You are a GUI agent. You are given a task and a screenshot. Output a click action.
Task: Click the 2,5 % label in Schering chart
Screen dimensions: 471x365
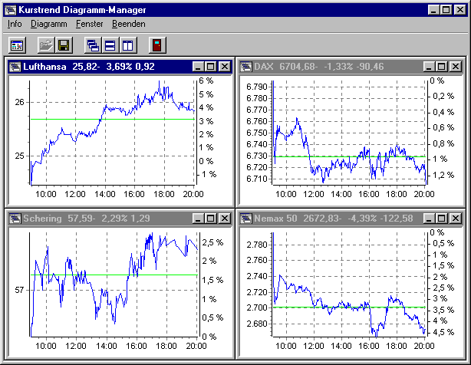(x=212, y=242)
